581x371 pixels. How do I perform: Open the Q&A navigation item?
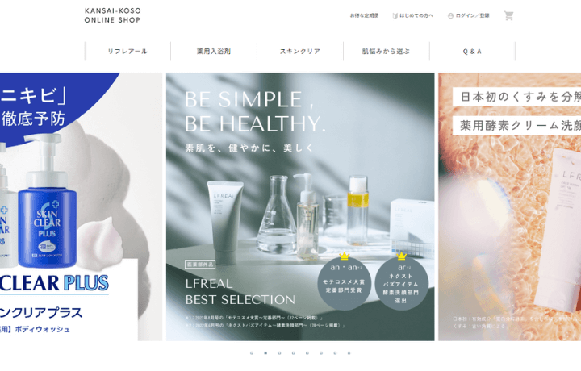472,51
